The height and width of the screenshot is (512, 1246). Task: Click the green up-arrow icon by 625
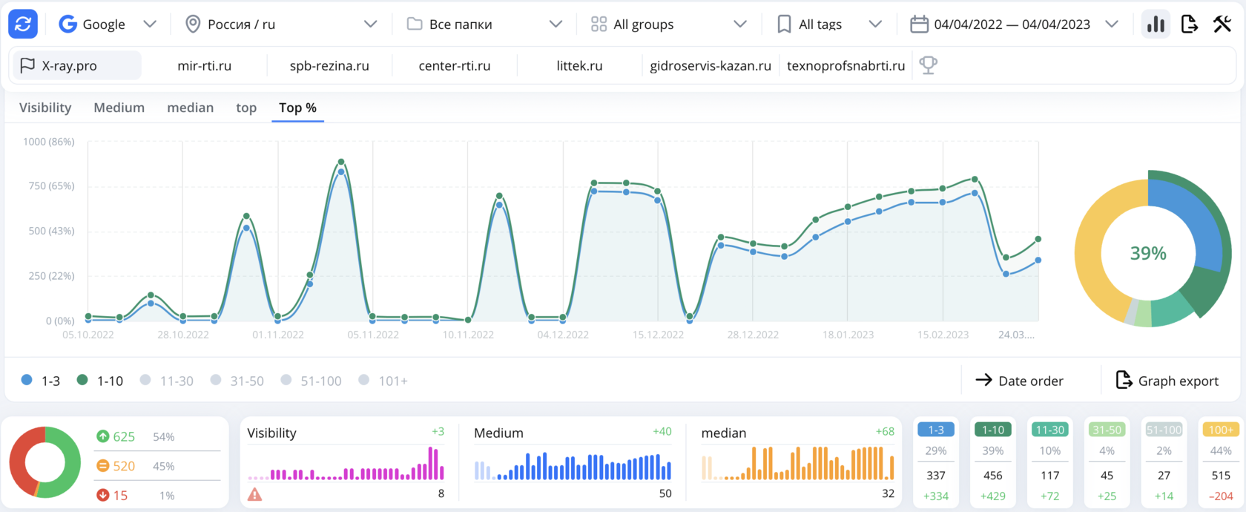click(x=103, y=436)
